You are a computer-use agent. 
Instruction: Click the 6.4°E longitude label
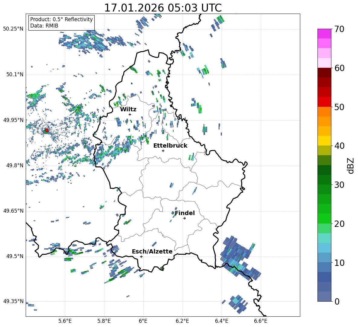pyautogui.click(x=221, y=321)
